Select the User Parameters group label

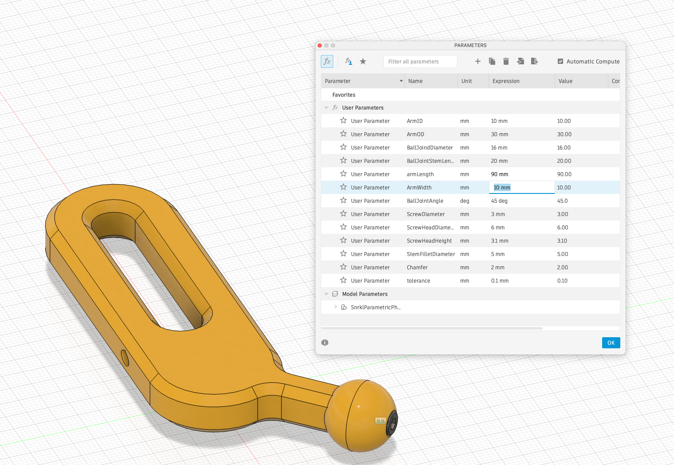click(363, 108)
